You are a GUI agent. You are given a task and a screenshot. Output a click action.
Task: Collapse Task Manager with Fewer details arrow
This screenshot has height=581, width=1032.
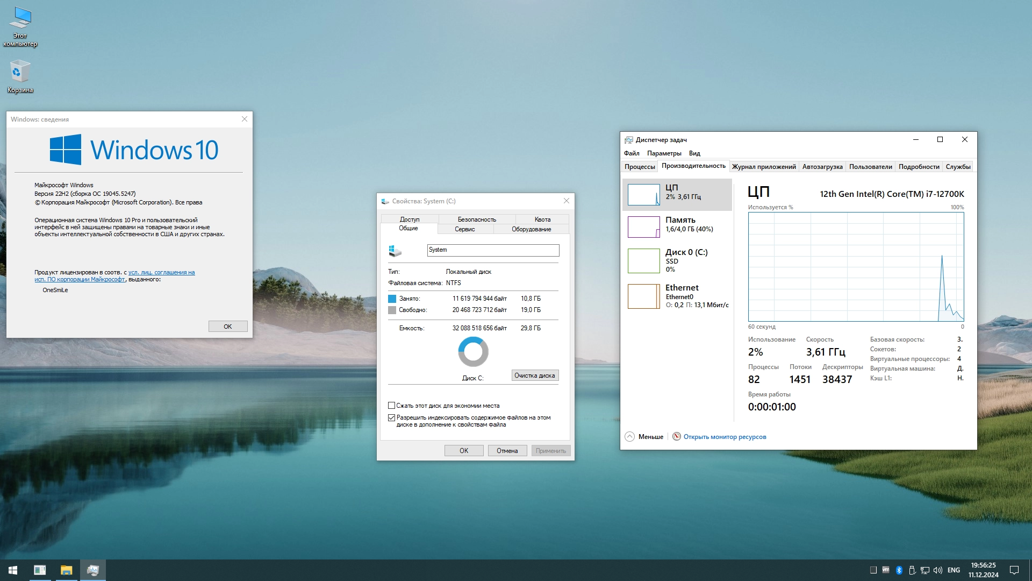pos(630,437)
